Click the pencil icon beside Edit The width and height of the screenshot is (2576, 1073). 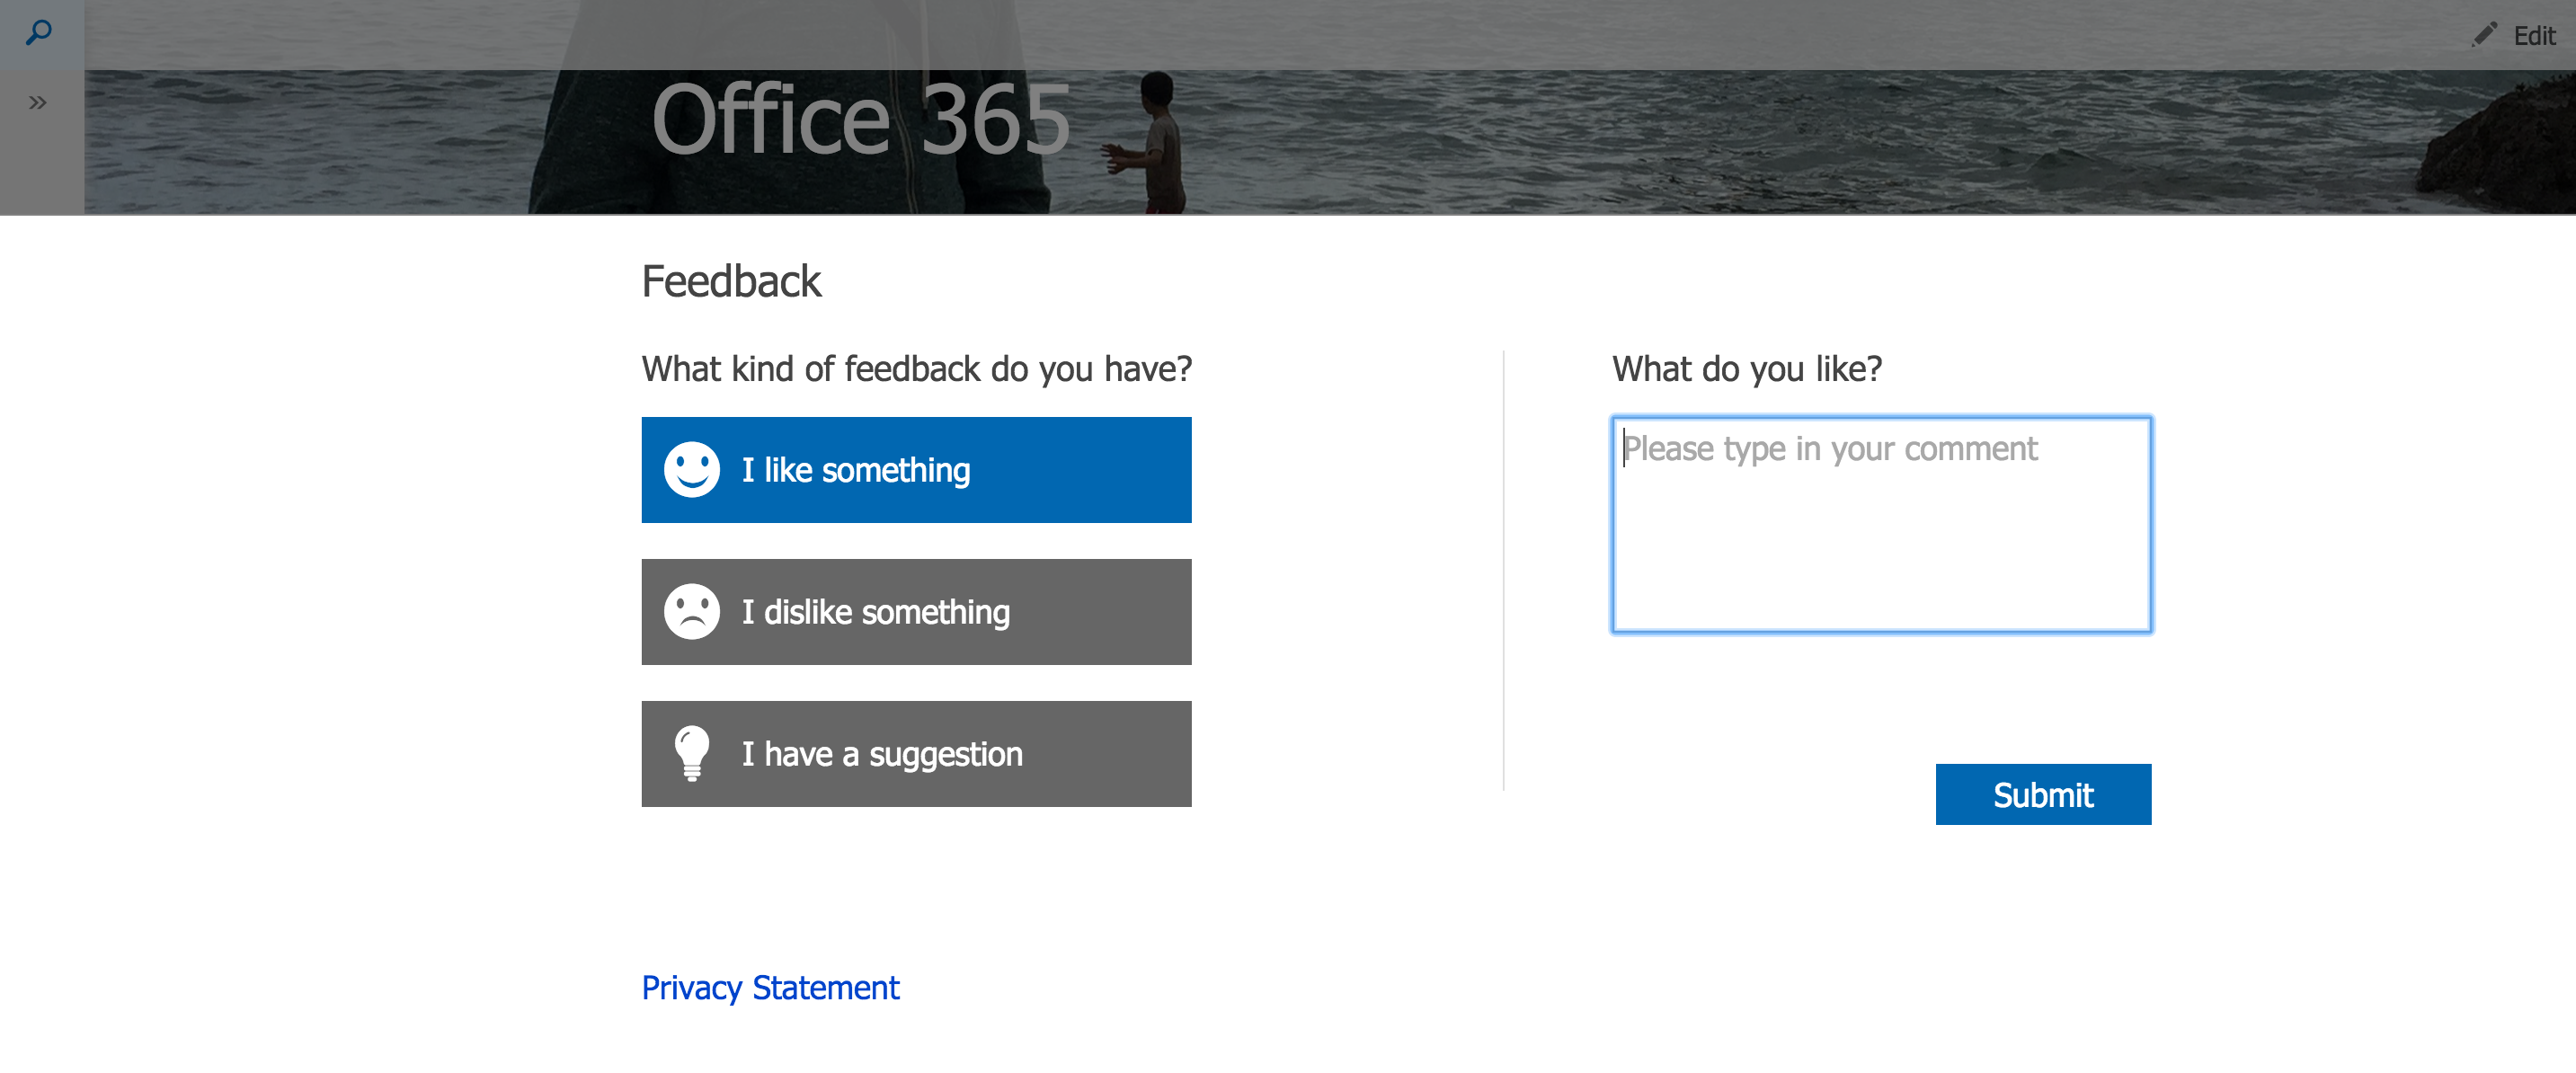[2485, 34]
